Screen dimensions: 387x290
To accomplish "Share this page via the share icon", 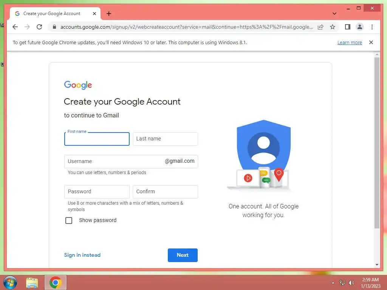I will pyautogui.click(x=320, y=27).
